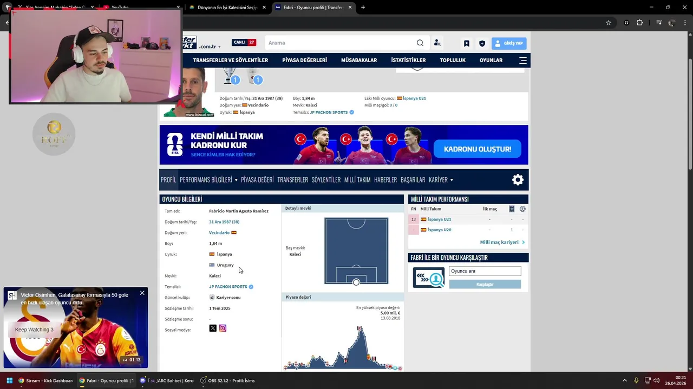Open Oyunlar menu
The image size is (693, 389).
491,60
